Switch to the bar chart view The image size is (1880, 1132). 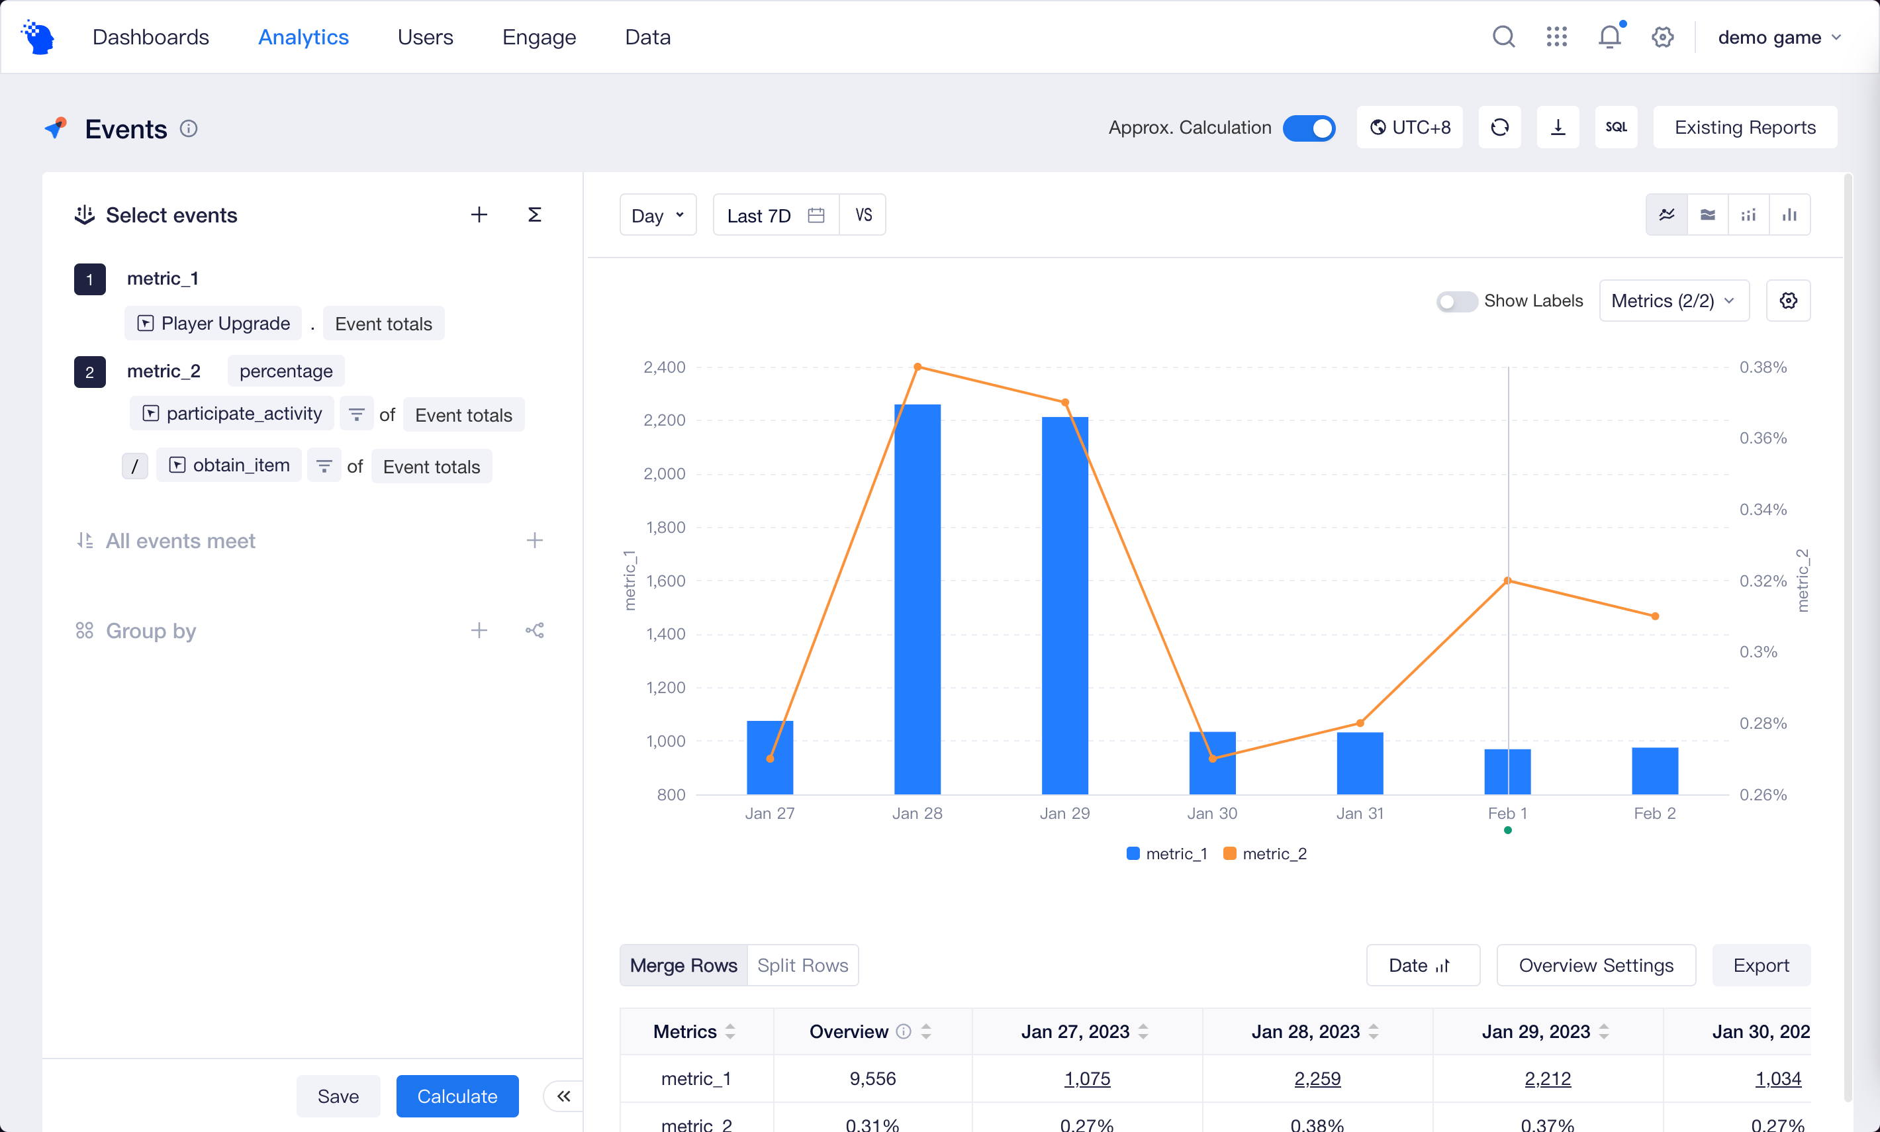(1790, 214)
